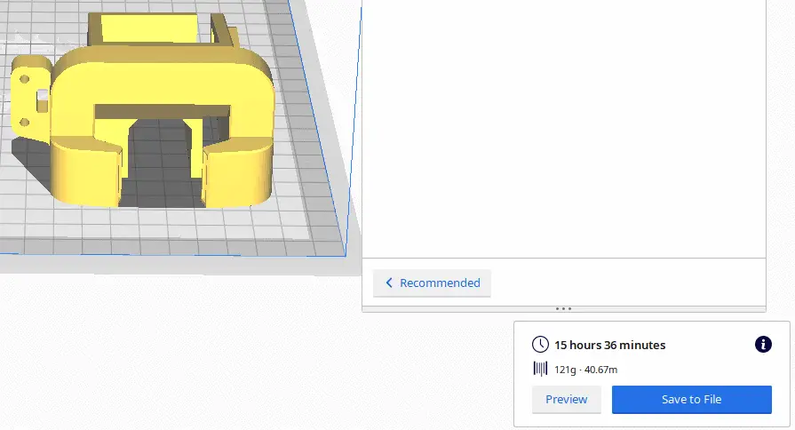795x430 pixels.
Task: Go back to Recommended settings
Action: pyautogui.click(x=432, y=283)
